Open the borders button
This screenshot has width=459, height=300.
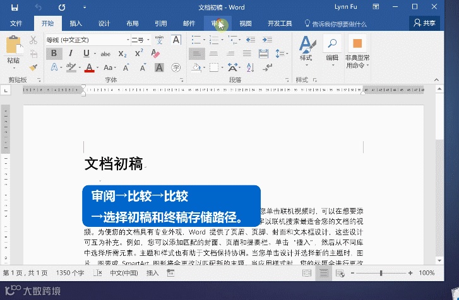tap(213, 68)
